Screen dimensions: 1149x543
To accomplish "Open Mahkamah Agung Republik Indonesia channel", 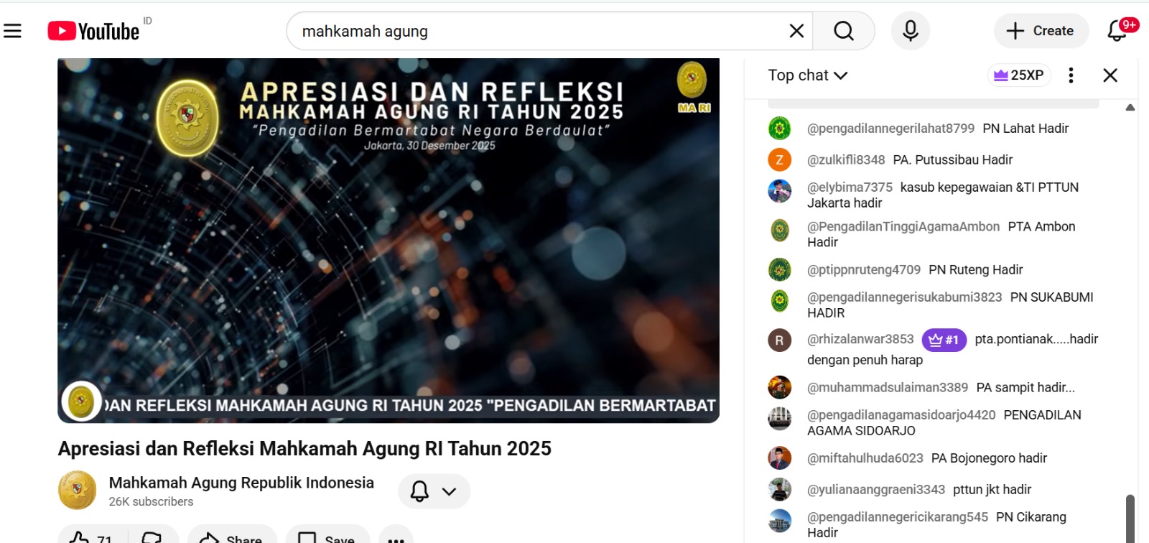I will coord(241,483).
